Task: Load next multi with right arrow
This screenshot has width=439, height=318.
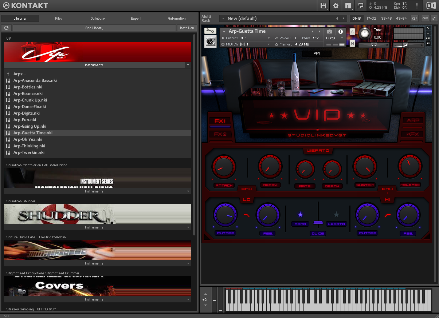Action: pos(344,19)
